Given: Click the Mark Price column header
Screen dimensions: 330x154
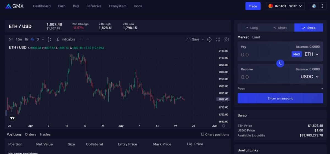Looking at the screenshot, I should click(x=162, y=144).
